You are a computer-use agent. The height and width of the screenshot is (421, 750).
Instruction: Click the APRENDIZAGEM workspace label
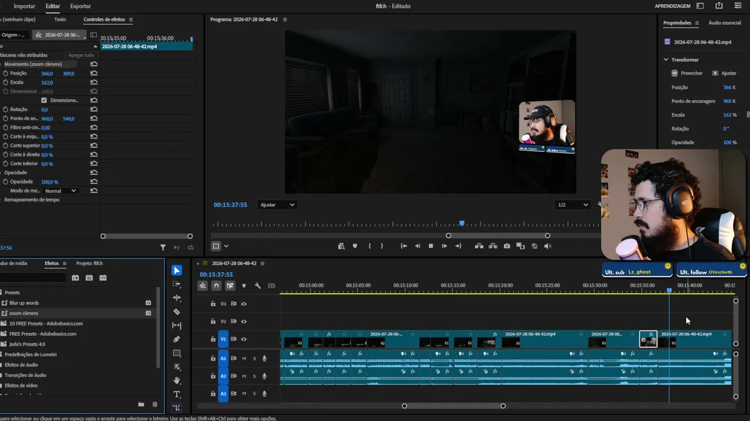pos(673,6)
